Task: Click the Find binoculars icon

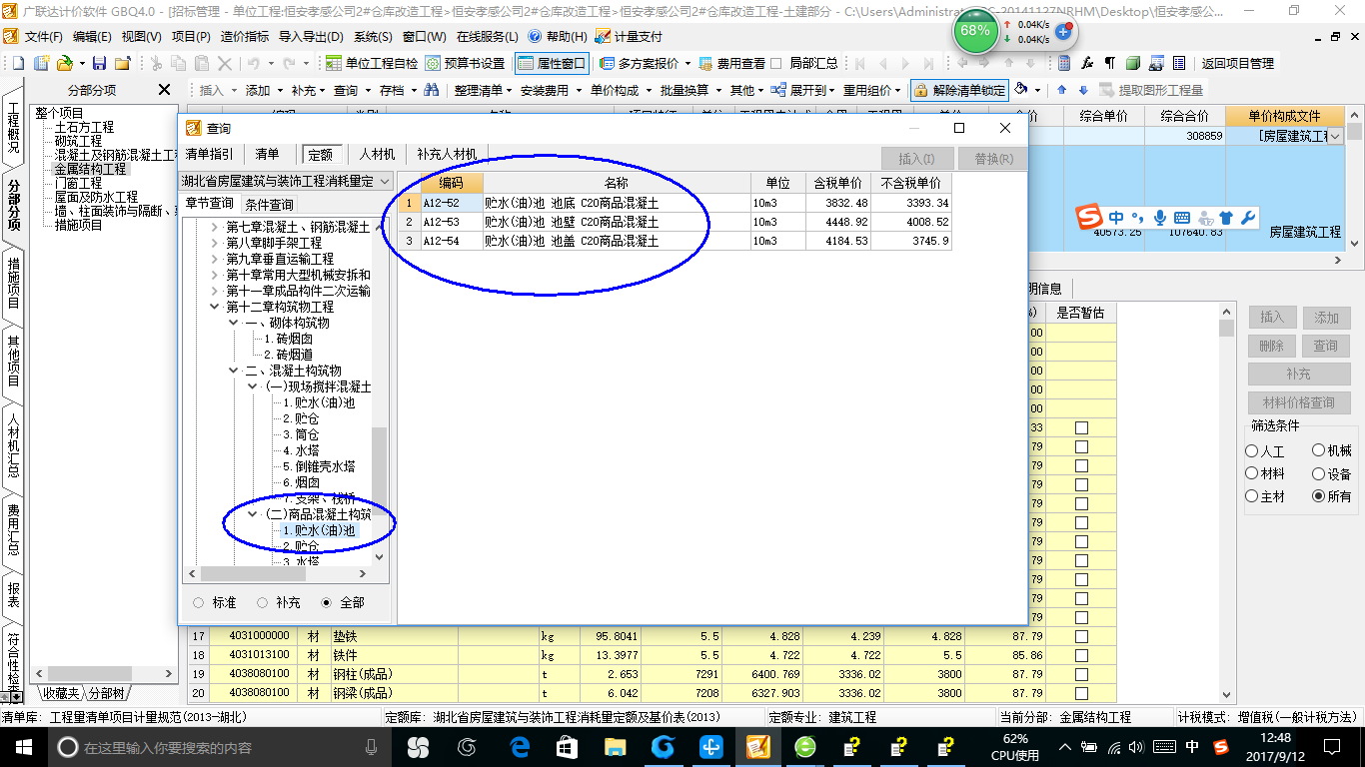Action: pos(432,90)
